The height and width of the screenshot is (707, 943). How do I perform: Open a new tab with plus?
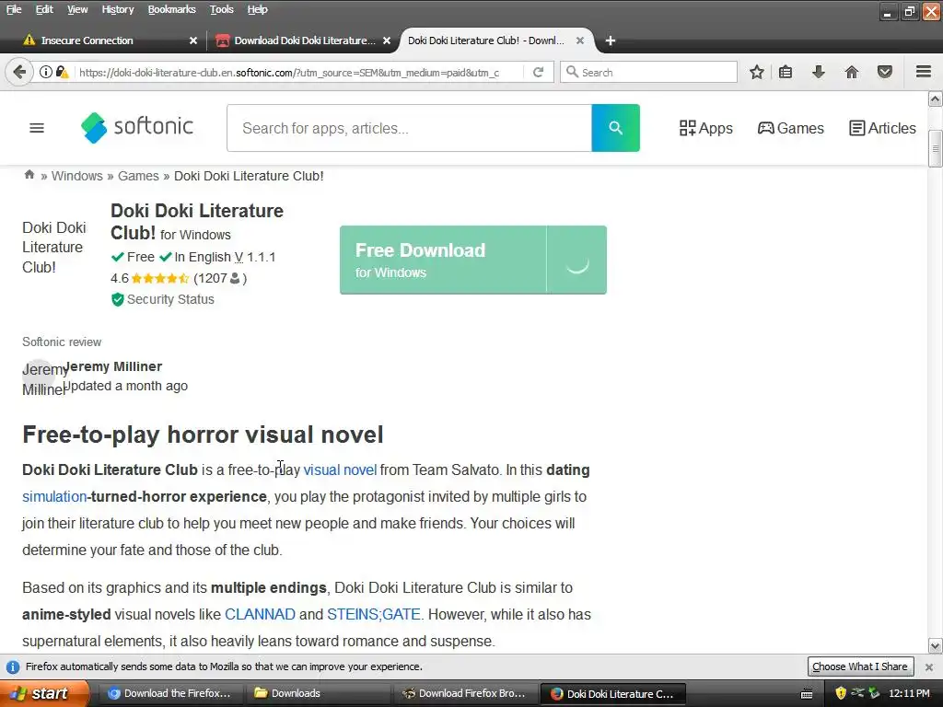pyautogui.click(x=611, y=41)
